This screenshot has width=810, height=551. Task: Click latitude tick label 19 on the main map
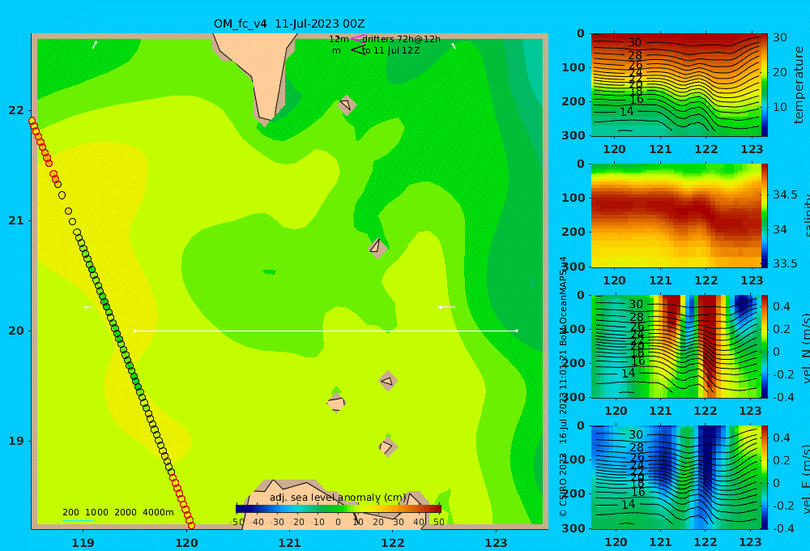[16, 441]
